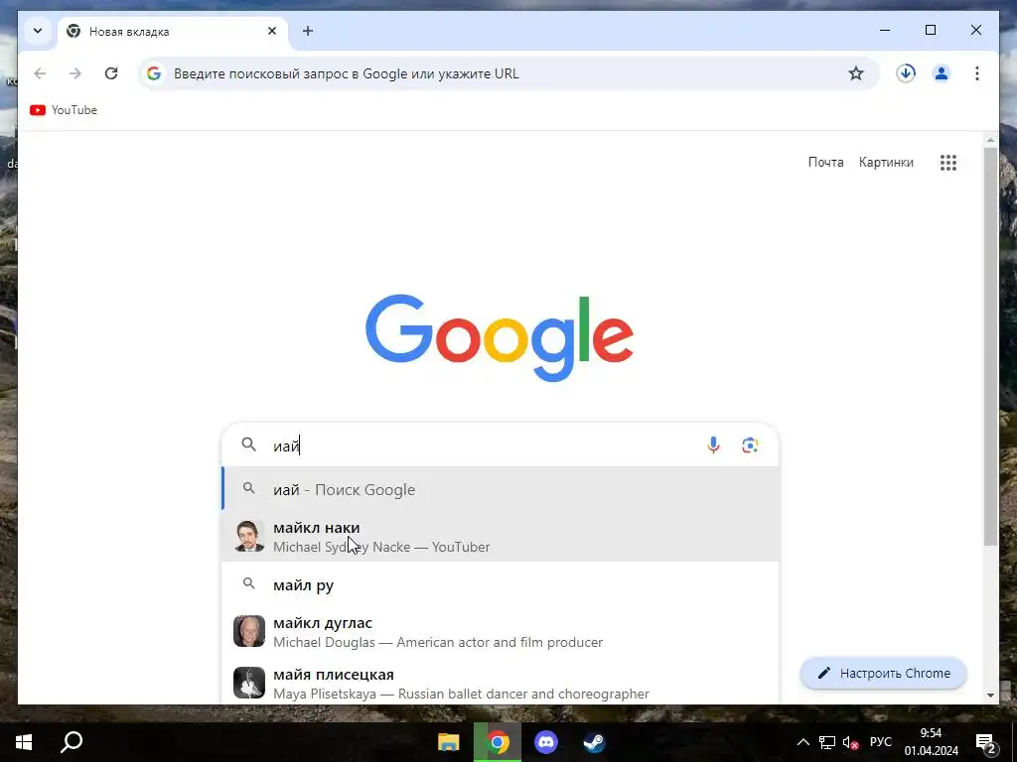
Task: Open the notification center icon
Action: [x=986, y=743]
